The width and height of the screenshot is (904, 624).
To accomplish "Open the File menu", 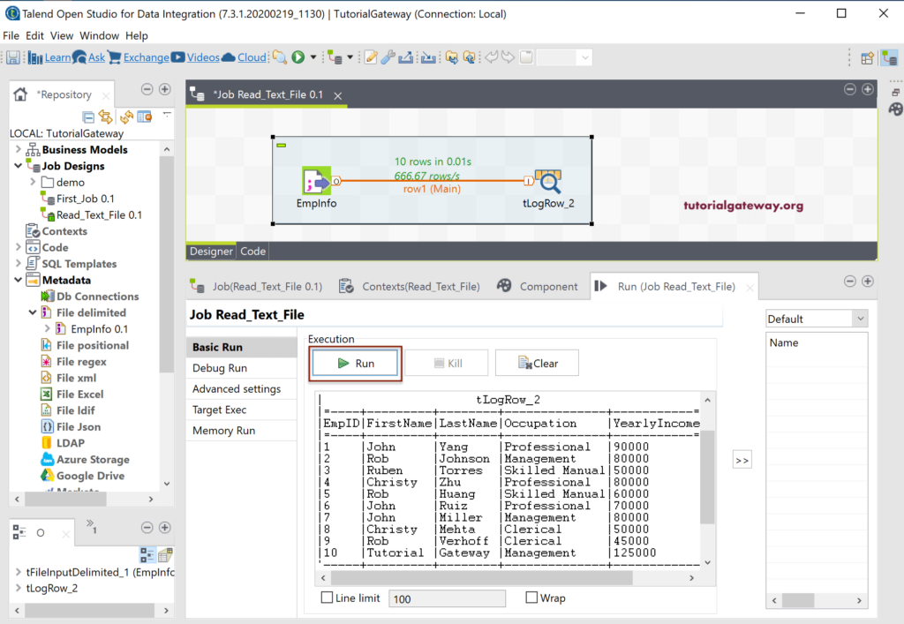I will pos(11,35).
